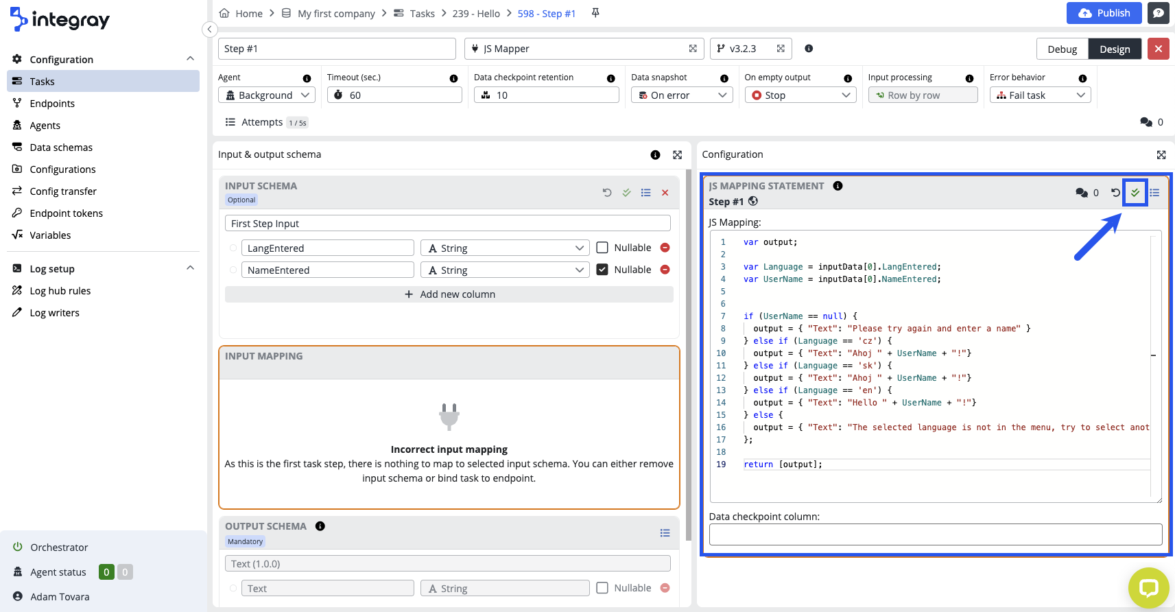Open the Error behavior Fail task dropdown

pos(1040,95)
